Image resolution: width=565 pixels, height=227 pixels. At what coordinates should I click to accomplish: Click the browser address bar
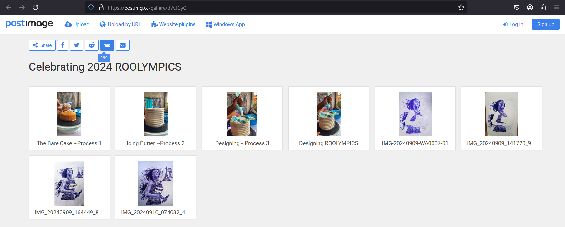[265, 8]
